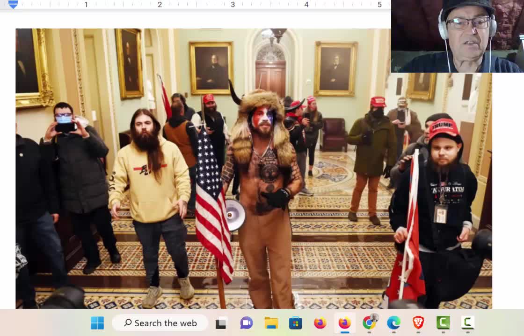
Task: Open Microsoft Edge from the taskbar
Action: pyautogui.click(x=393, y=323)
